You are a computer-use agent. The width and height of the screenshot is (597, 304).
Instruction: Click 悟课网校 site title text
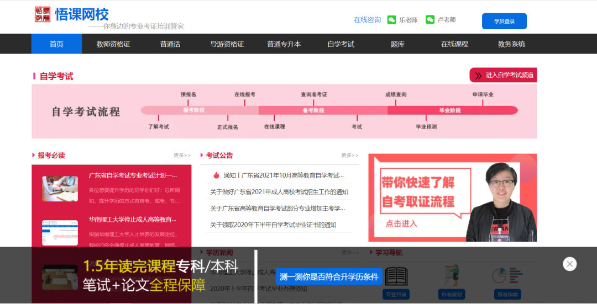pyautogui.click(x=82, y=14)
